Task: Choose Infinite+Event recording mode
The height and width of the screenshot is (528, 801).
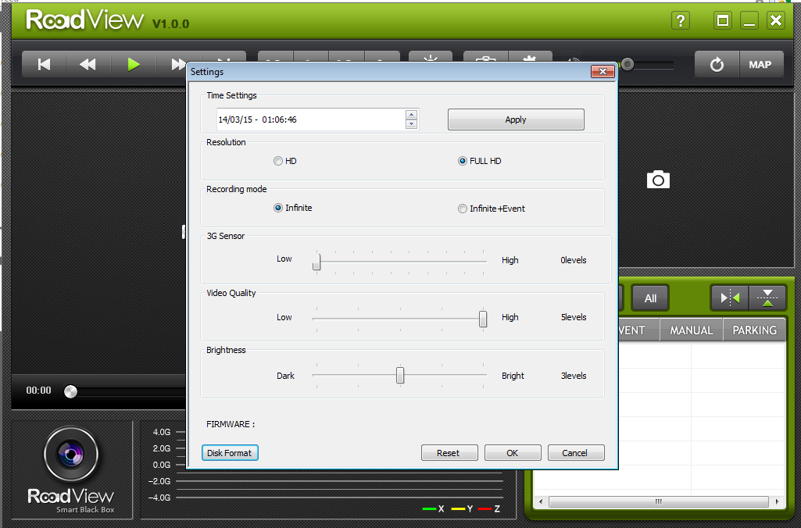Action: coord(463,209)
